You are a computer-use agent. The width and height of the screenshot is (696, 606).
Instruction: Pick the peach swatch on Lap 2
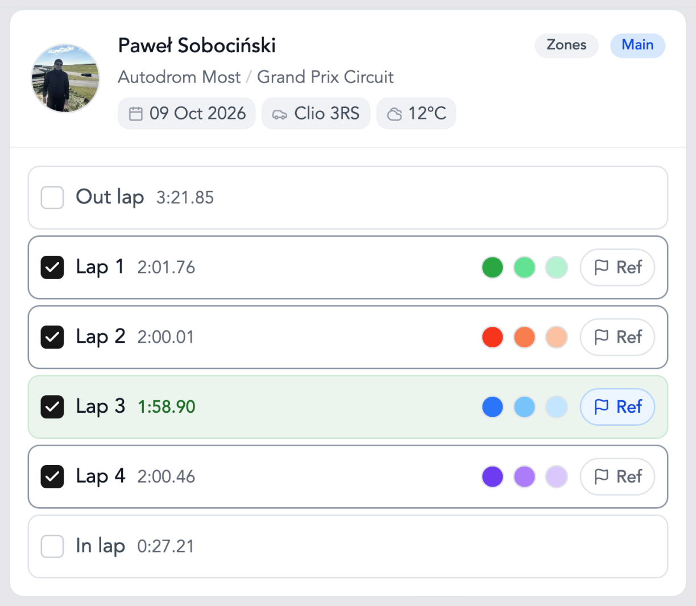556,337
